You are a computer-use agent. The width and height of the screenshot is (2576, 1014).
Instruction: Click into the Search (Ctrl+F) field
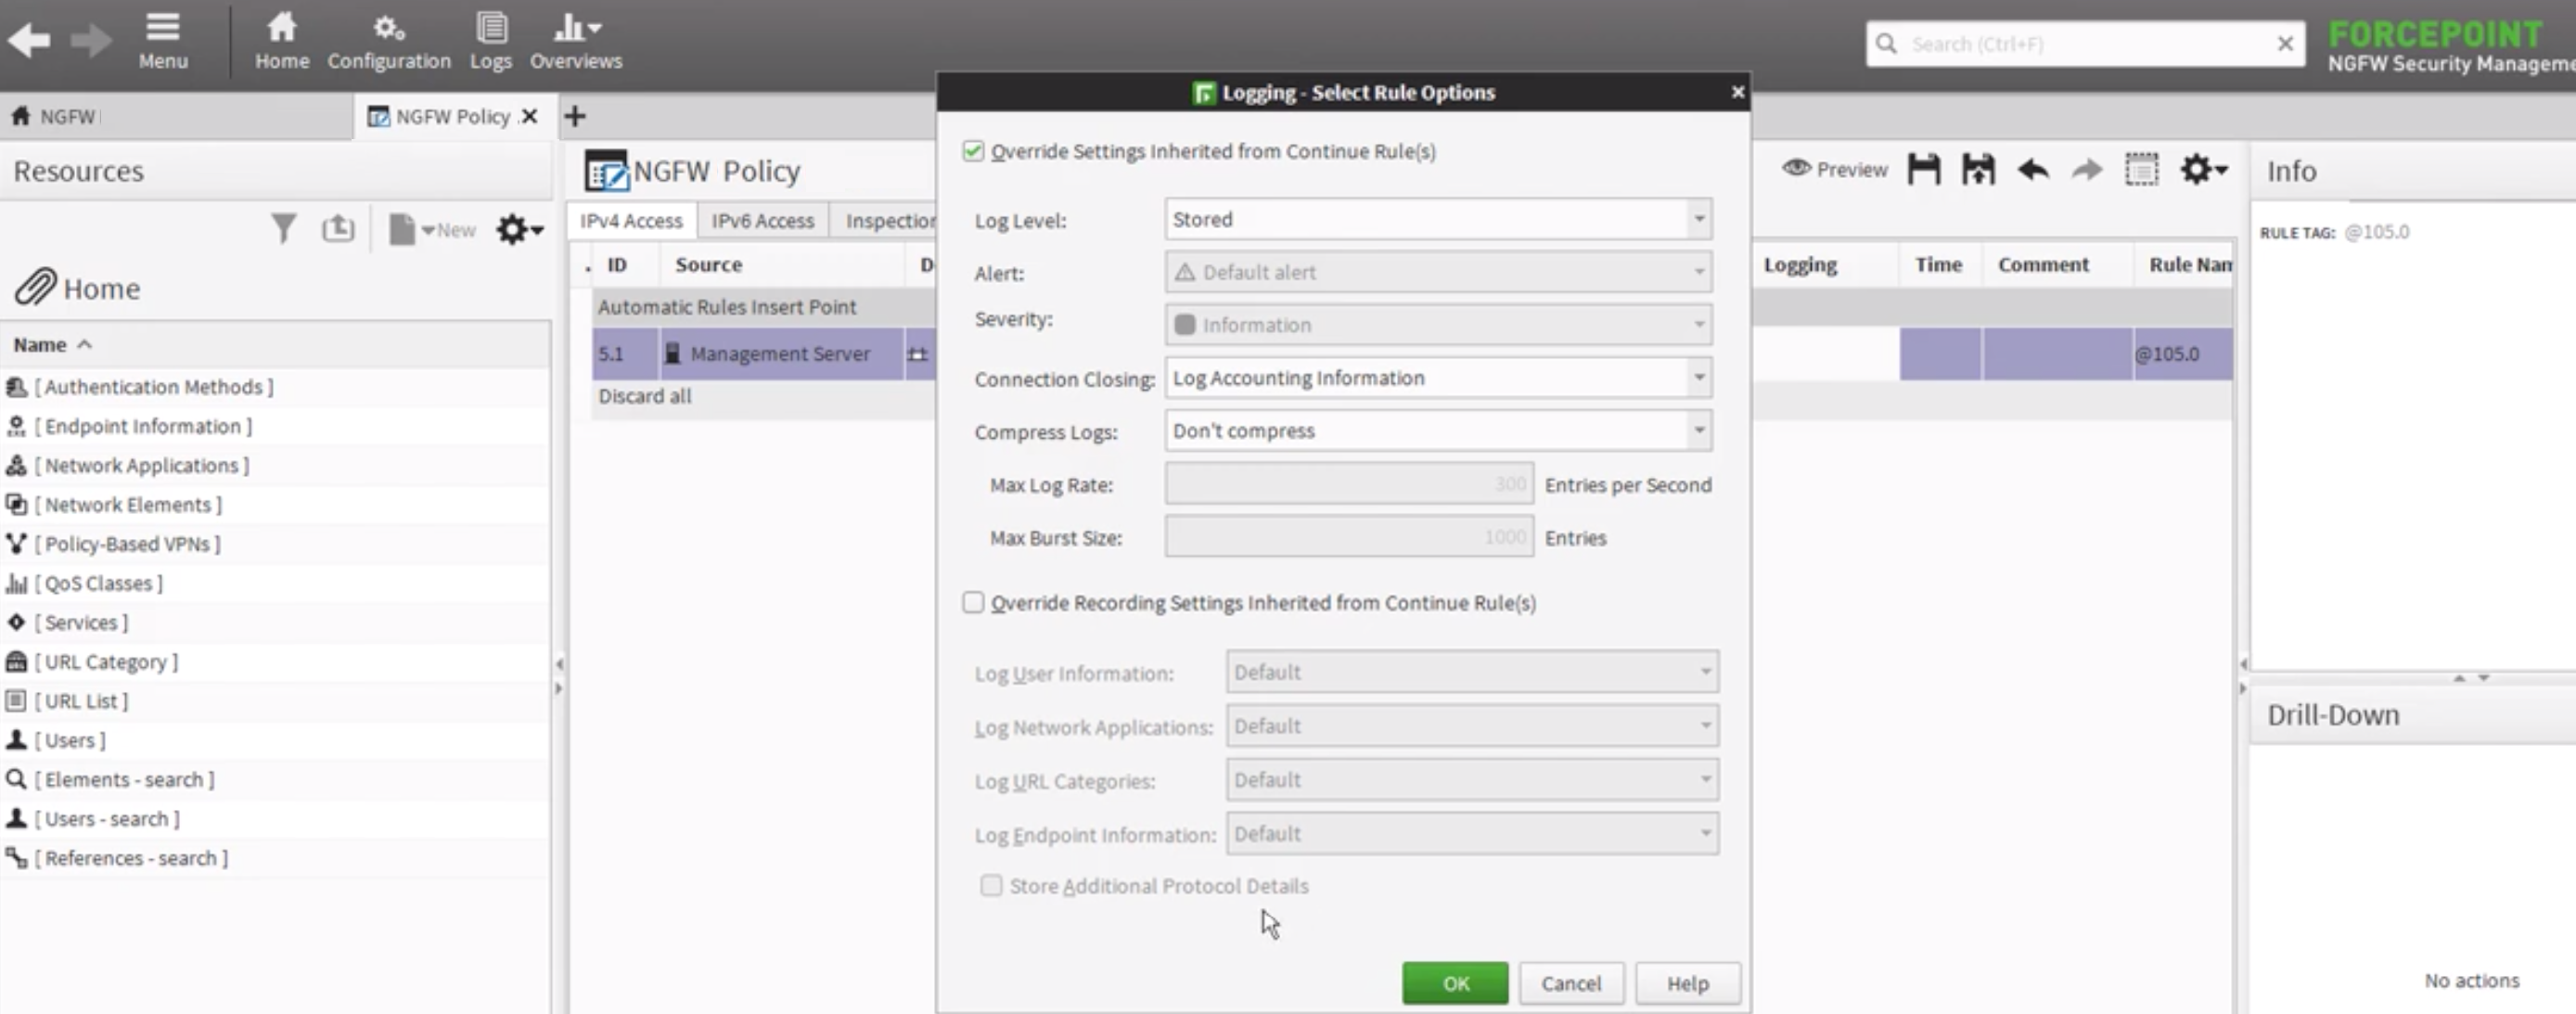pos(2085,44)
